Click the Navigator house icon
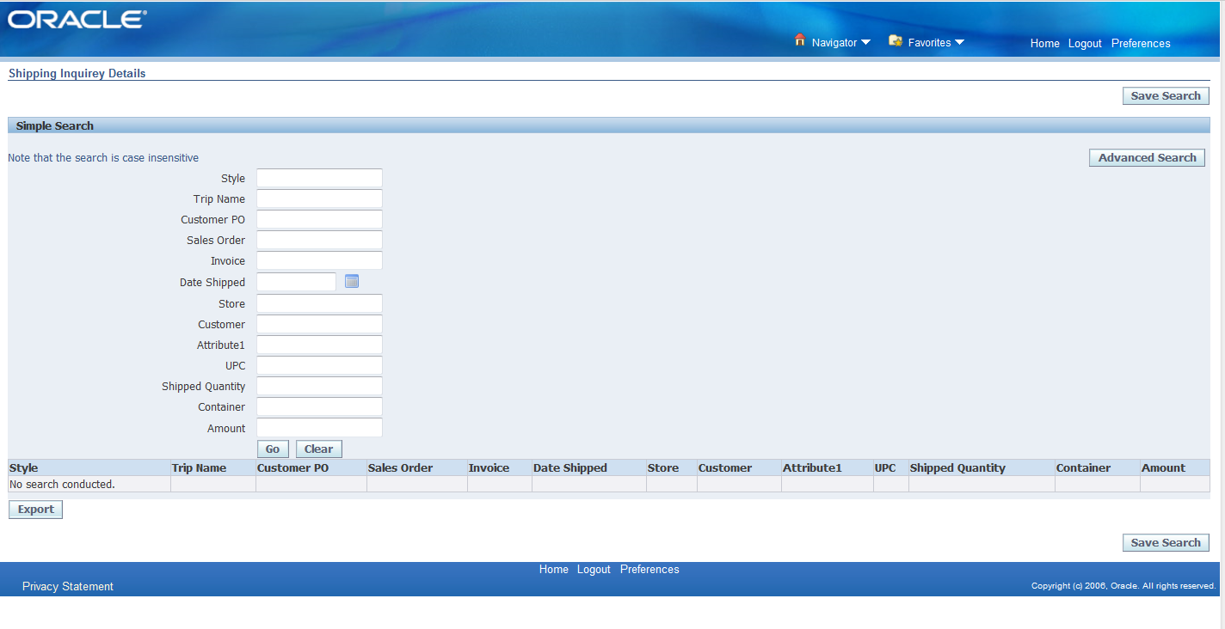Viewport: 1225px width, 629px height. pos(799,40)
